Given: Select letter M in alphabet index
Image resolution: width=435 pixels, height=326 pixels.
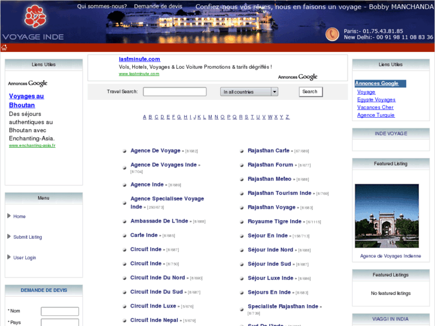Looking at the screenshot, I should coord(210,117).
